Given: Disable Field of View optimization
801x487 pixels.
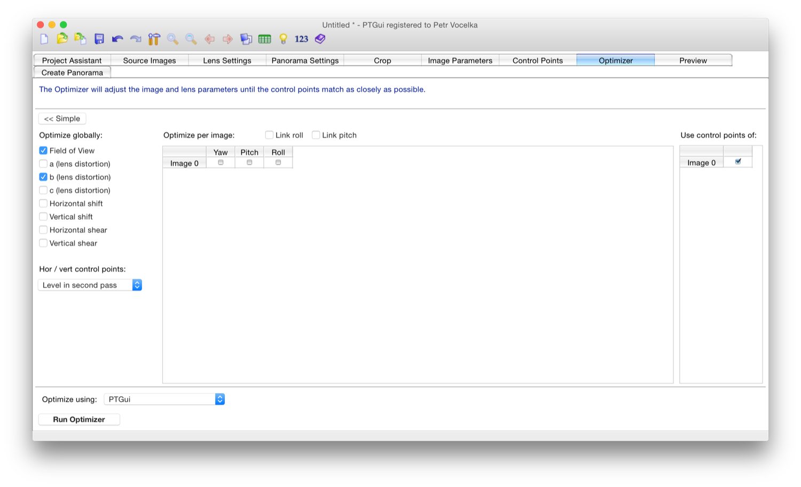Looking at the screenshot, I should [43, 150].
